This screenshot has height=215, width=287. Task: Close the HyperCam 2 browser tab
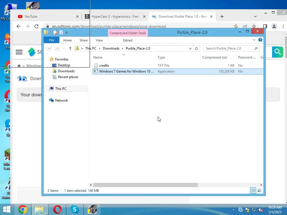pyautogui.click(x=144, y=17)
